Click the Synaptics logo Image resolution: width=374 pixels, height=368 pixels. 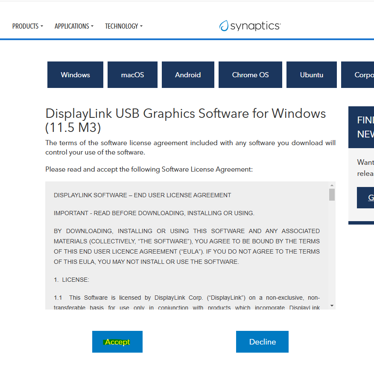point(250,26)
